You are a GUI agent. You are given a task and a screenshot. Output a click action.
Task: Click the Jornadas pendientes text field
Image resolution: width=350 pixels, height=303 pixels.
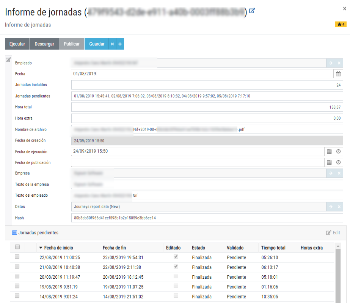click(207, 96)
